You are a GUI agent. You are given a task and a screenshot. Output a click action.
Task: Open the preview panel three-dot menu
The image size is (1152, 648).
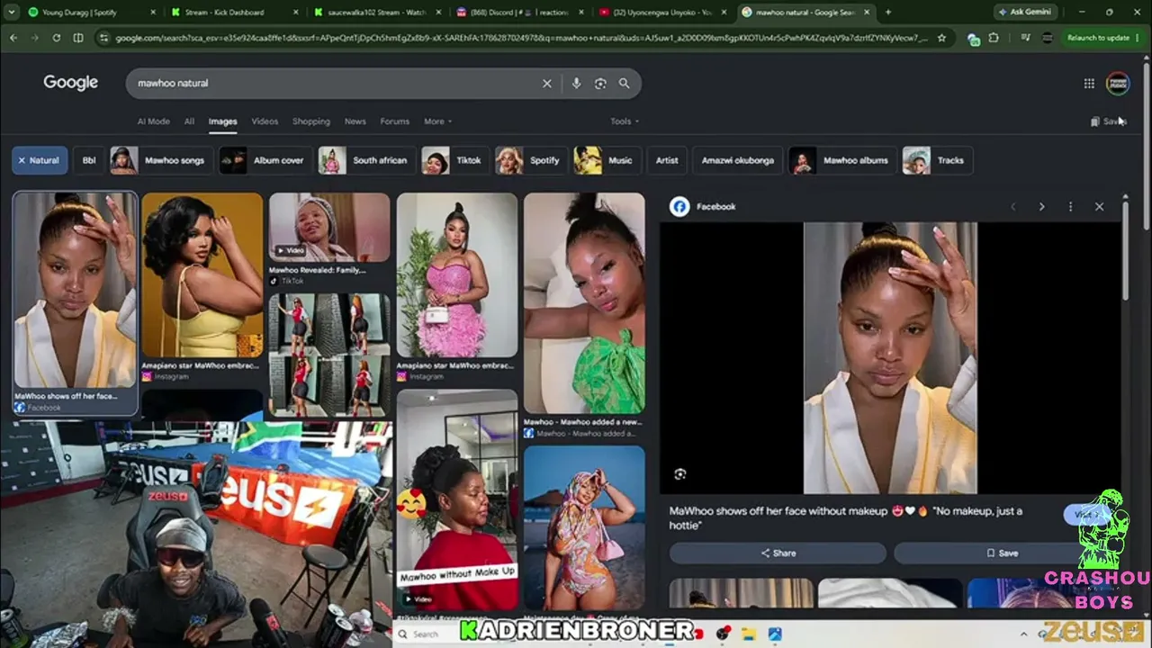click(x=1070, y=206)
